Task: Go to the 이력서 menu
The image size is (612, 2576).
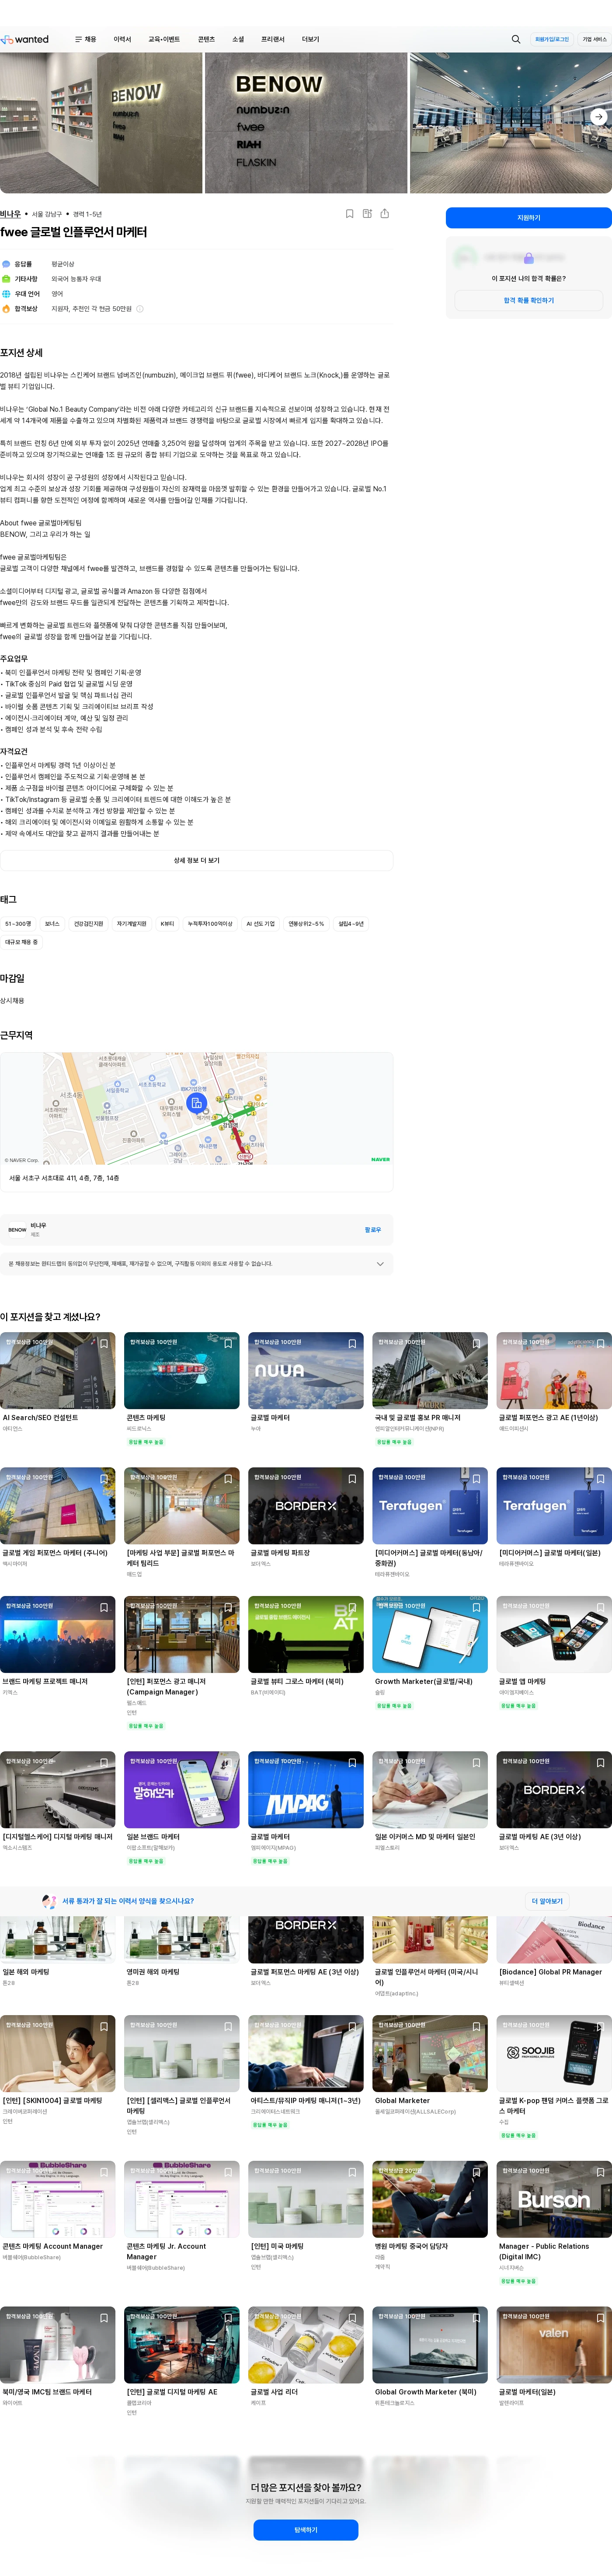Action: point(122,39)
